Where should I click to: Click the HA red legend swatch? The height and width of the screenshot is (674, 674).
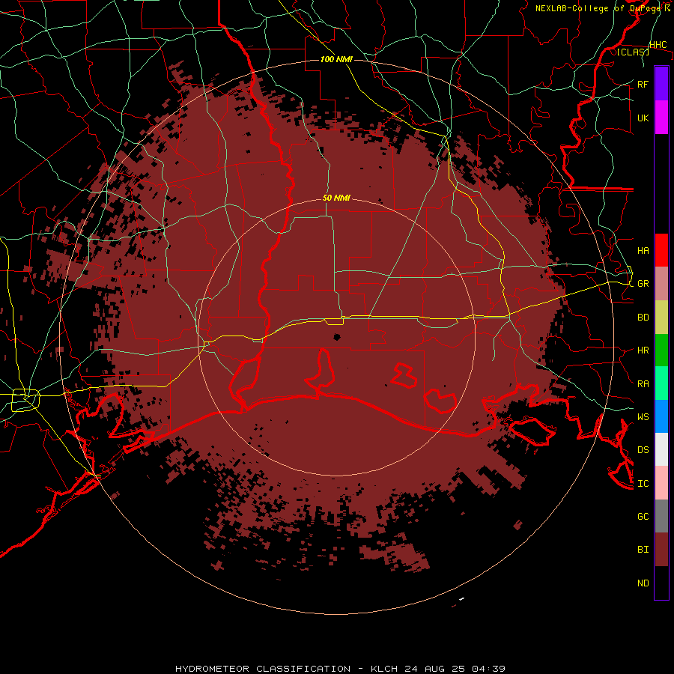point(661,250)
